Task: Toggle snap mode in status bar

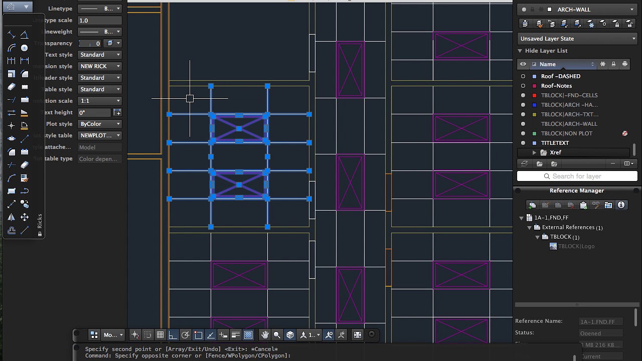Action: click(147, 335)
